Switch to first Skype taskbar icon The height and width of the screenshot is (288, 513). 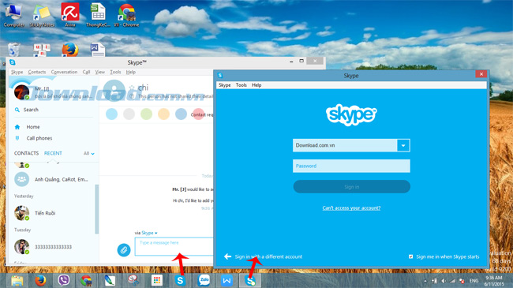(180, 281)
